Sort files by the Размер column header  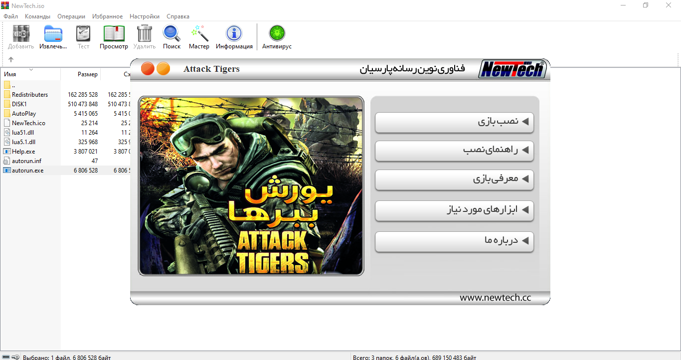(81, 74)
